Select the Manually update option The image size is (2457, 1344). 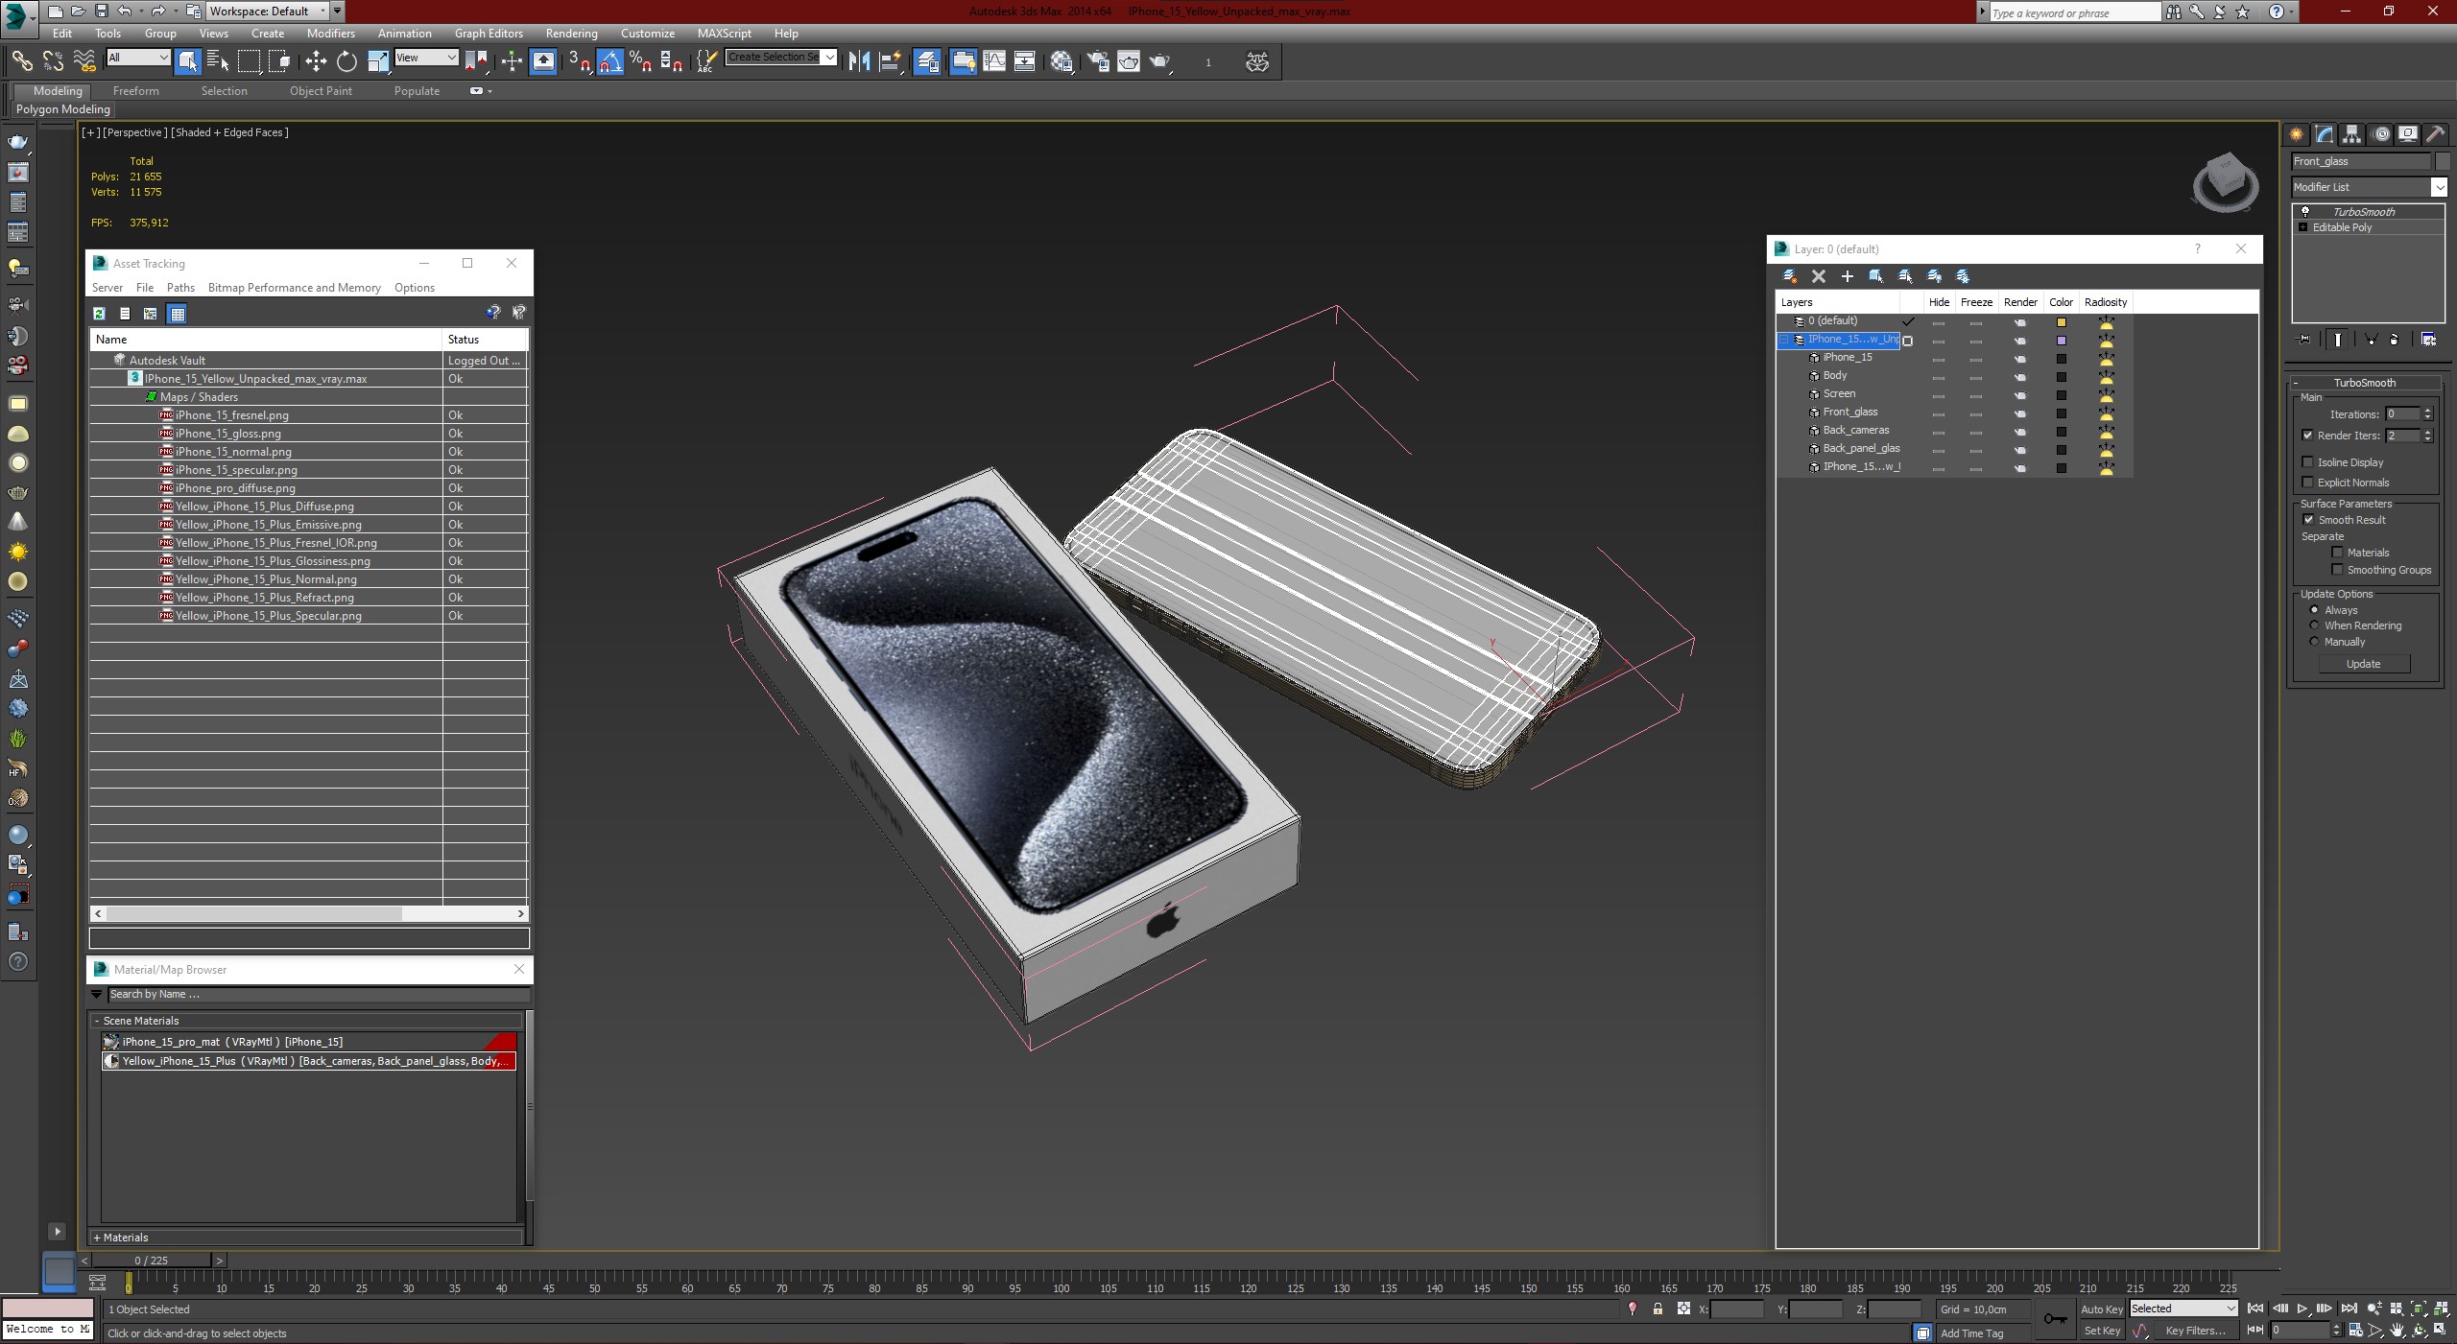pyautogui.click(x=2314, y=642)
